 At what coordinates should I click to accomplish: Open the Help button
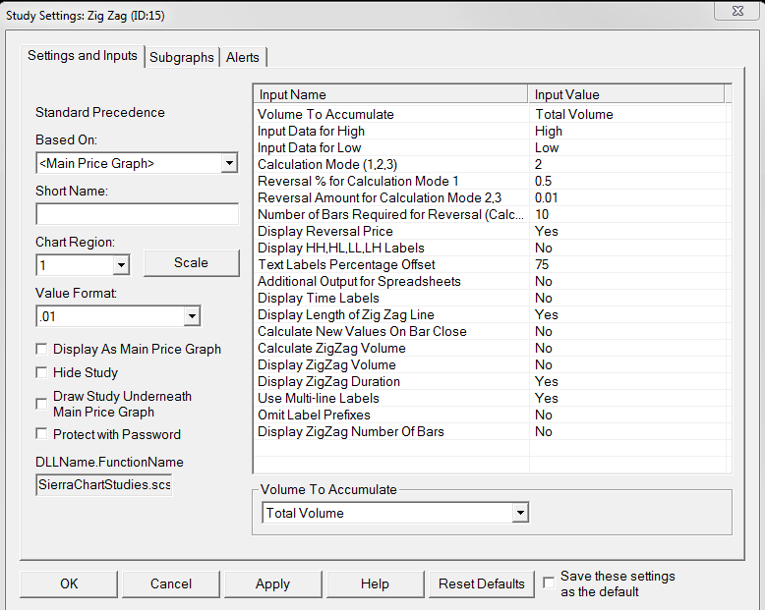click(375, 583)
